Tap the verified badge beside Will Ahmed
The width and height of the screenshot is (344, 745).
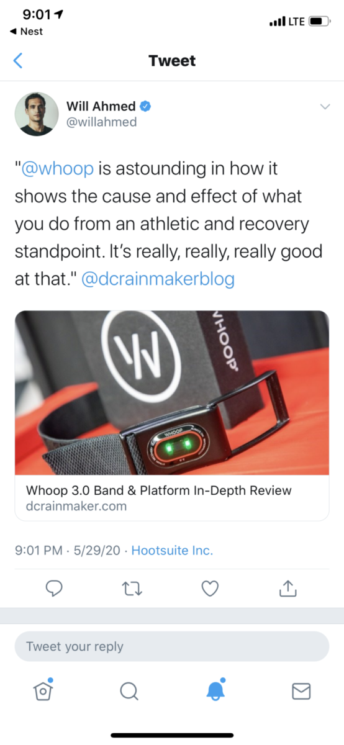[145, 107]
